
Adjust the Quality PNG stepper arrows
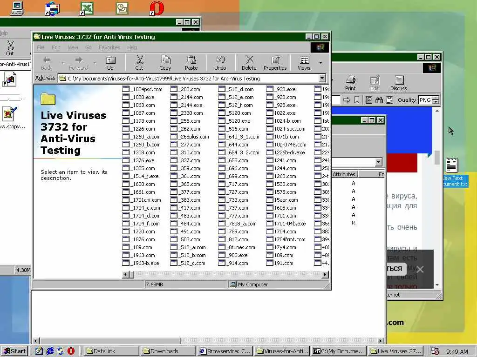tap(436, 100)
